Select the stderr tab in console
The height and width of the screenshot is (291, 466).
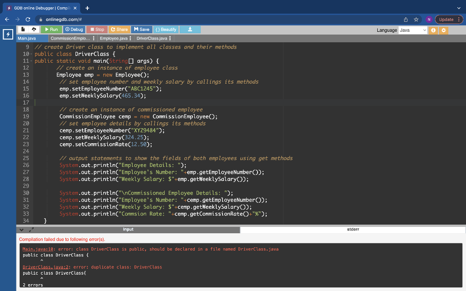click(353, 230)
